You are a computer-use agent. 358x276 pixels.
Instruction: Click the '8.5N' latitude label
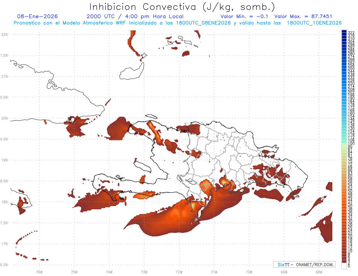click(x=4, y=181)
